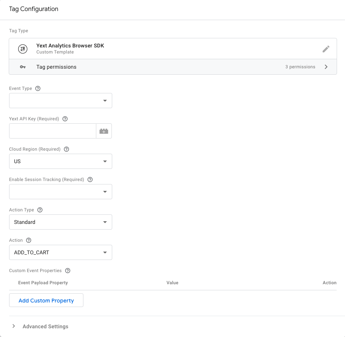
Task: Open help for Event Type
Action: (38, 88)
